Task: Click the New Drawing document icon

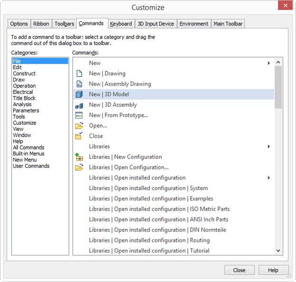Action: [x=79, y=74]
